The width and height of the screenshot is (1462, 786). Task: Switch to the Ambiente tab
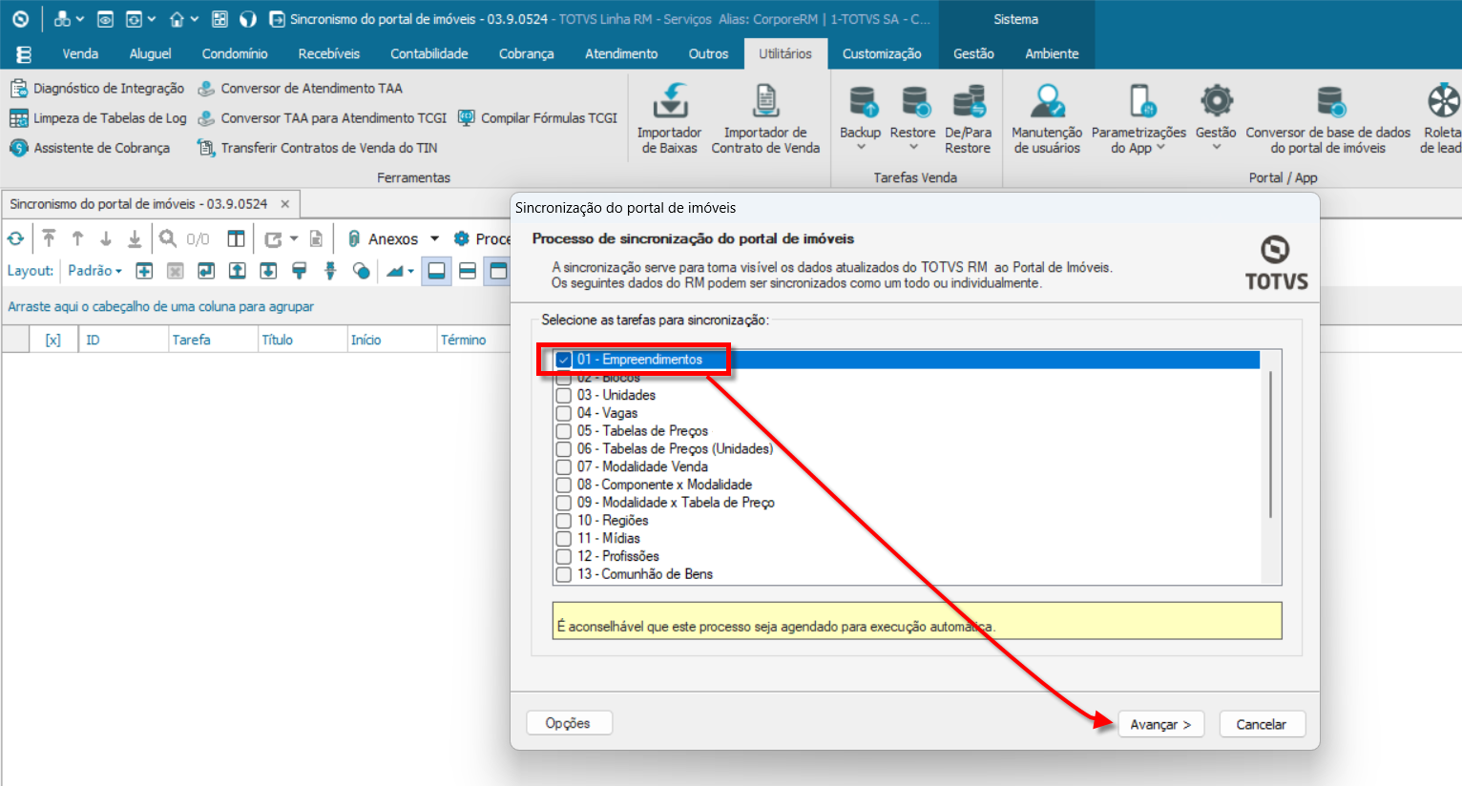(x=1052, y=54)
